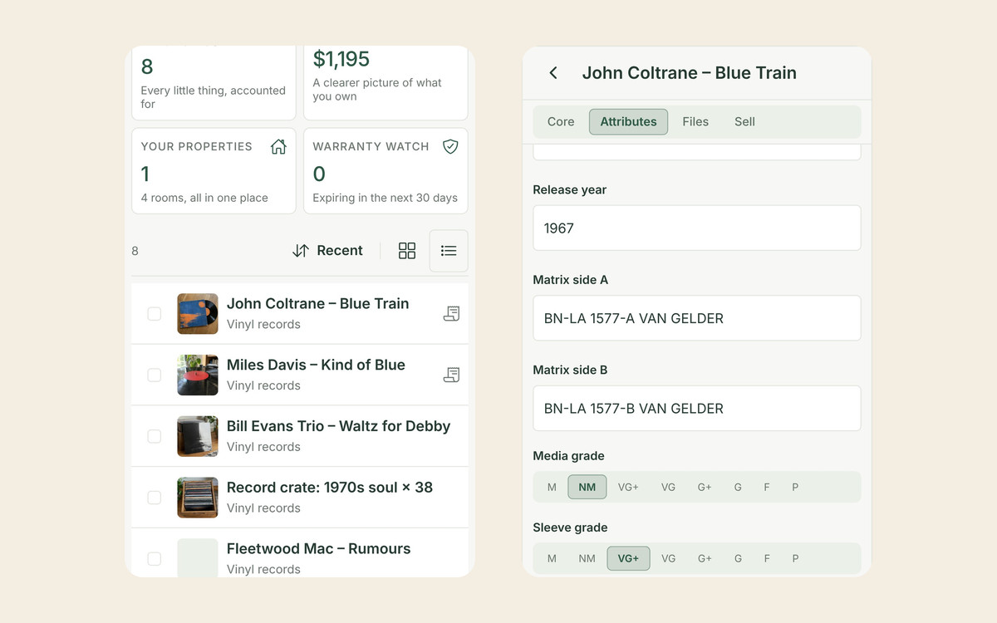Select the Attributes tab
Image resolution: width=997 pixels, height=623 pixels.
[x=628, y=121]
